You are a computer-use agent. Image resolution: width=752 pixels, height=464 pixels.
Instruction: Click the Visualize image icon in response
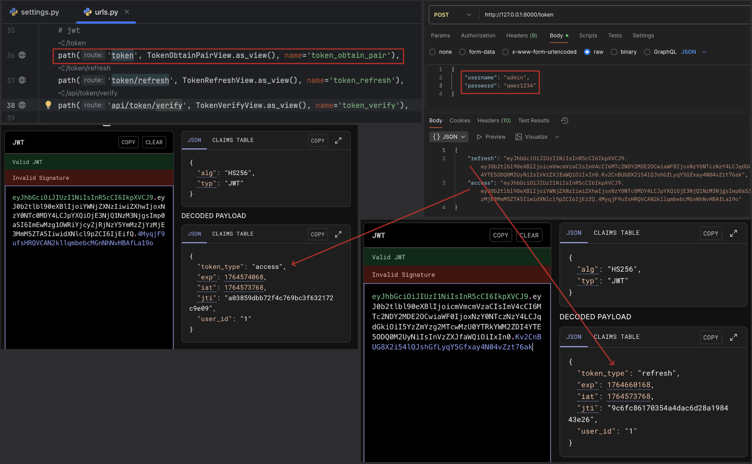[519, 137]
